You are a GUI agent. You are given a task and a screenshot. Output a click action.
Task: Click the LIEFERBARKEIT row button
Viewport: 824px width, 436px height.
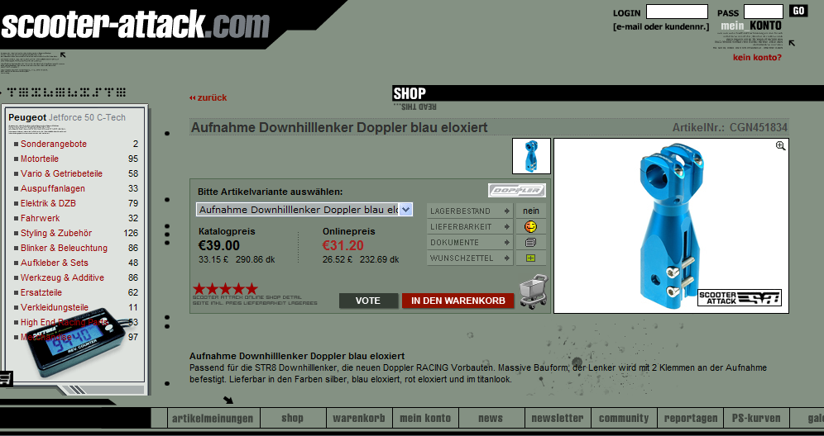click(469, 226)
